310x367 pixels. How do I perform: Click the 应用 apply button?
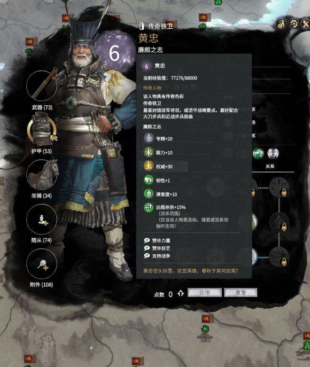(x=205, y=293)
